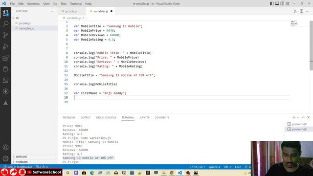Image resolution: width=313 pixels, height=176 pixels.
Task: Open the Search view in activity bar
Action: coord(5,24)
